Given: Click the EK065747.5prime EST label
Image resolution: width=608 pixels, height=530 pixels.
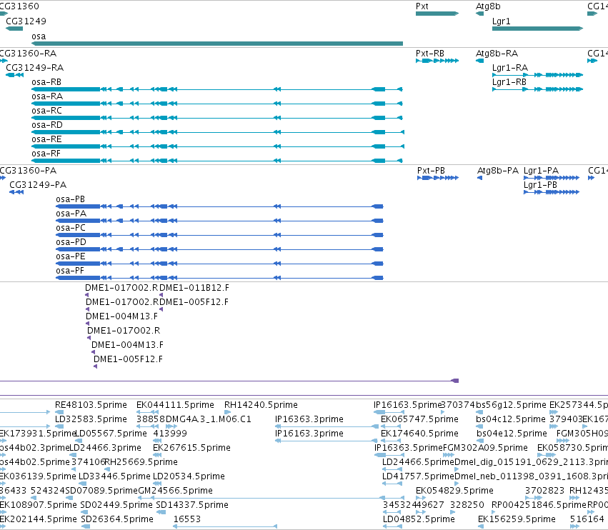Looking at the screenshot, I should point(419,419).
